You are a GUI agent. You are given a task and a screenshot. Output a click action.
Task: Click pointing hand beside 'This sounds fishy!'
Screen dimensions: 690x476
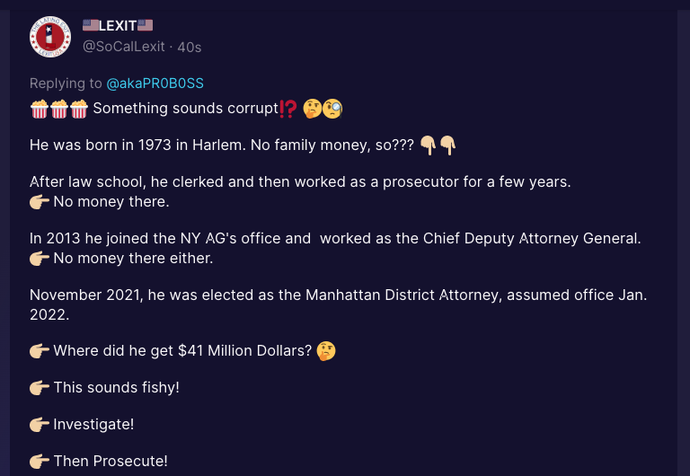tap(40, 388)
